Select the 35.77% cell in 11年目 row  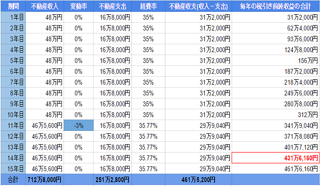coord(148,125)
